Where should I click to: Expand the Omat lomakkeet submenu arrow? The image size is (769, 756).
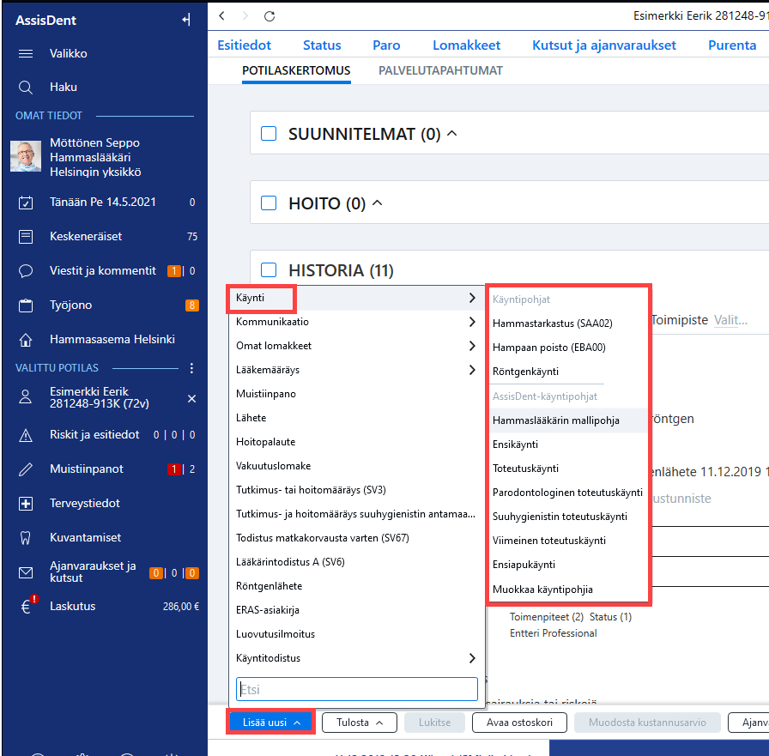coord(472,346)
